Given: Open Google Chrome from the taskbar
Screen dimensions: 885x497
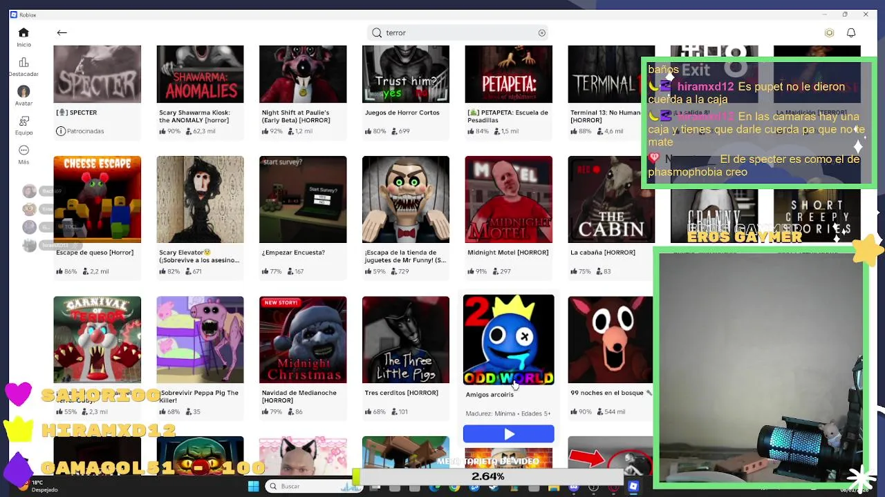Looking at the screenshot, I should coord(454,487).
